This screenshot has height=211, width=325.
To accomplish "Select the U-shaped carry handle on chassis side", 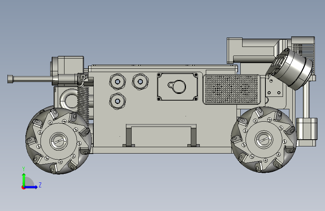I will (161, 136).
